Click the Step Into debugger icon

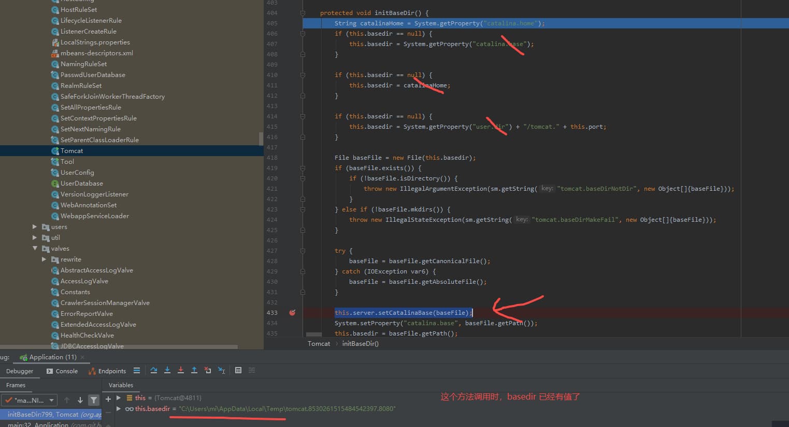(167, 370)
